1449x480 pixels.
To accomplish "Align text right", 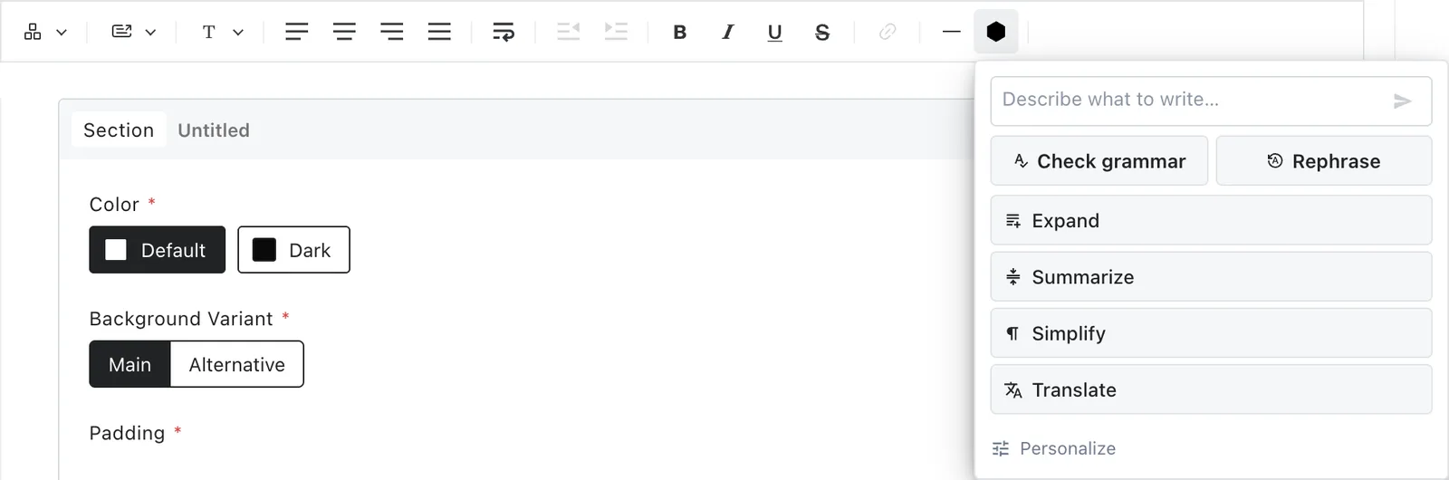I will point(392,32).
